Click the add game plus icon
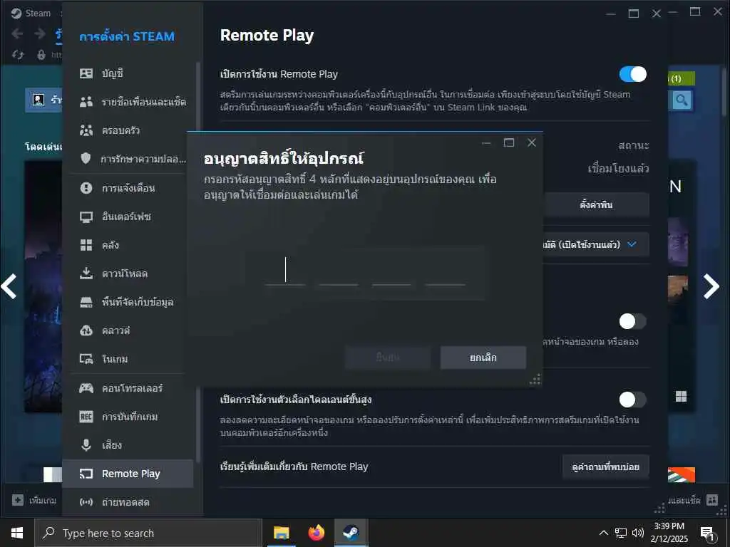Viewport: 730px width, 547px height. pos(18,500)
